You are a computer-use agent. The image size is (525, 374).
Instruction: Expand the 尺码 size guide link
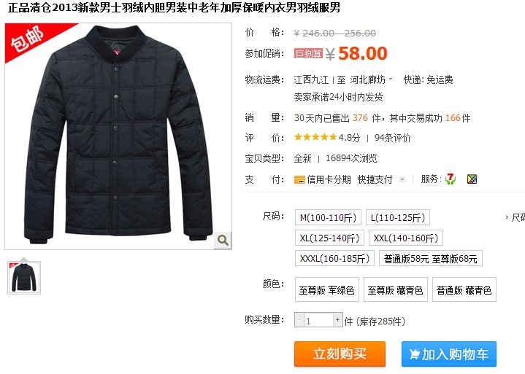516,217
